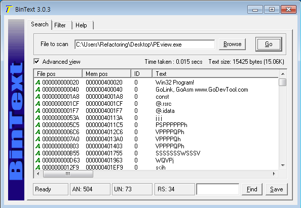Click mem pos value 000000401EF9
This screenshot has height=208, width=301.
coord(104,168)
